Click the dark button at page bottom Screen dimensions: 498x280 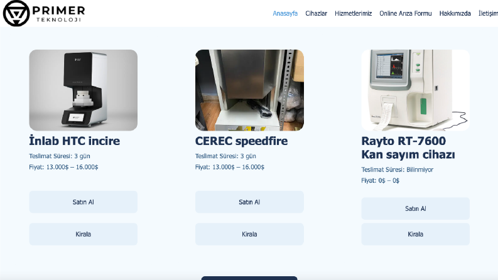[249, 278]
